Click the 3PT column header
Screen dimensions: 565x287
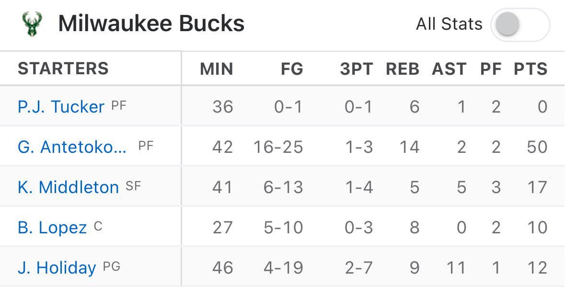pyautogui.click(x=356, y=69)
